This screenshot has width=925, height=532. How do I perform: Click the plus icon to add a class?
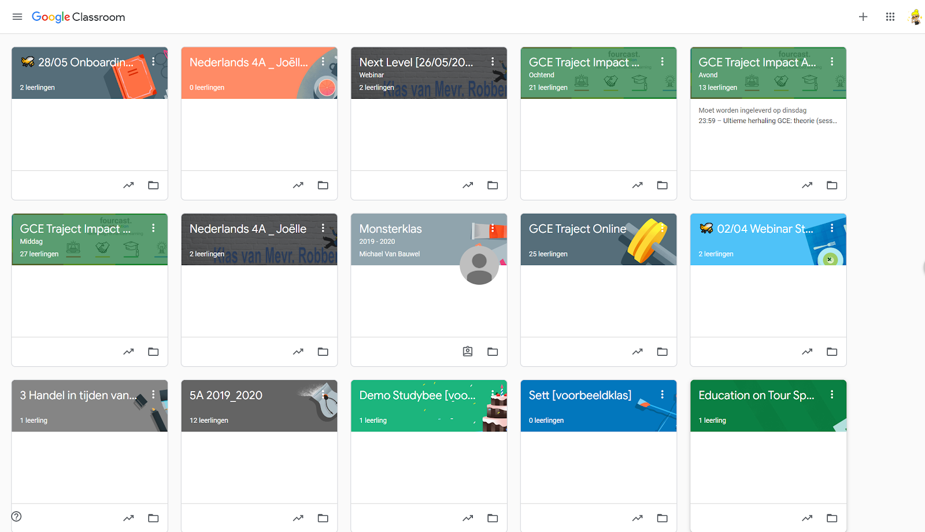click(x=863, y=17)
